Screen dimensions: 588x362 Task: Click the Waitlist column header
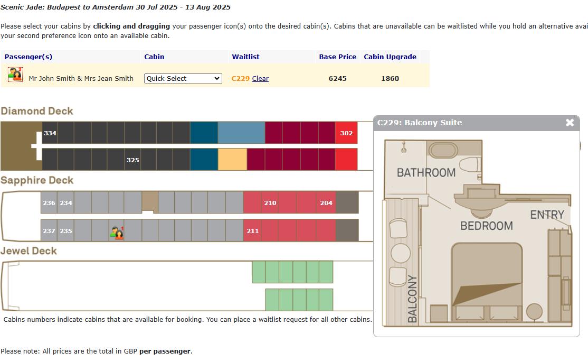pyautogui.click(x=245, y=57)
